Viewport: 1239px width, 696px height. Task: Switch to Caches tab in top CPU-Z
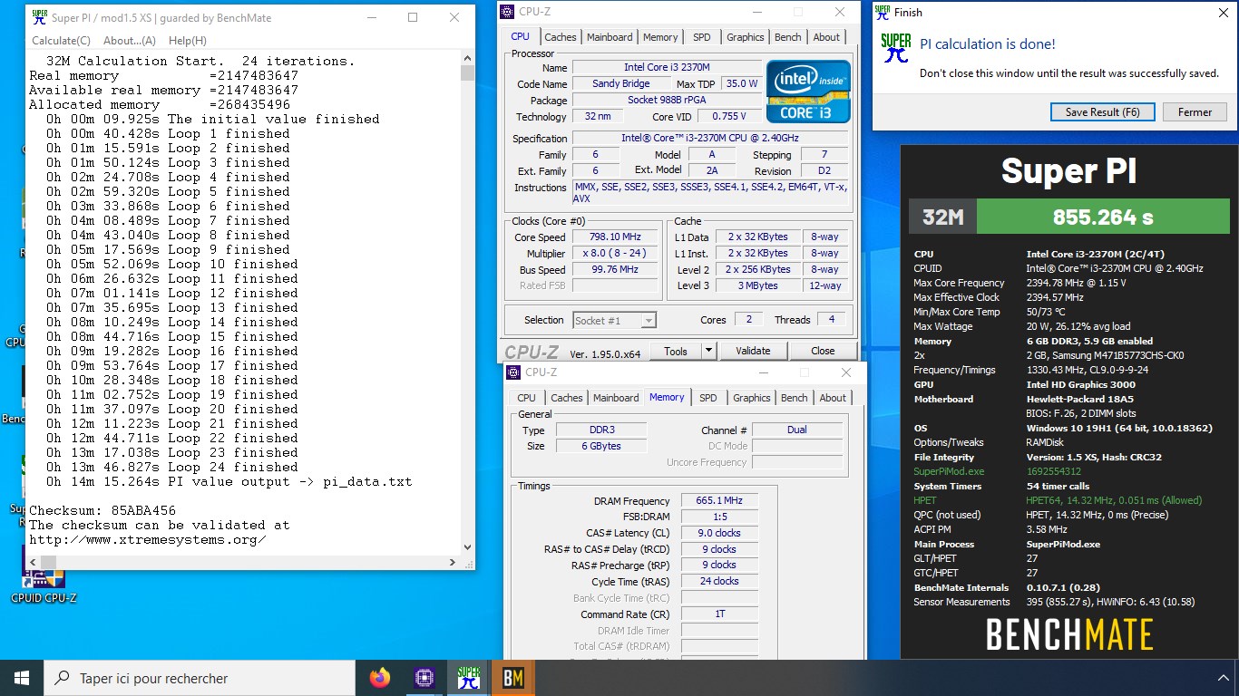(x=560, y=37)
